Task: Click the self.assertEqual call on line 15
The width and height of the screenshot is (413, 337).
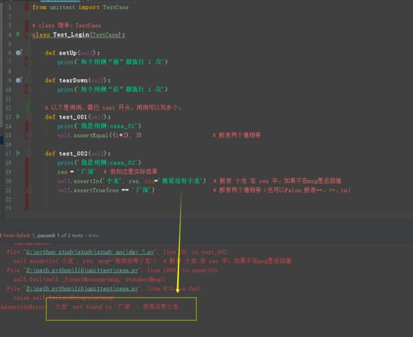Action: 99,135
